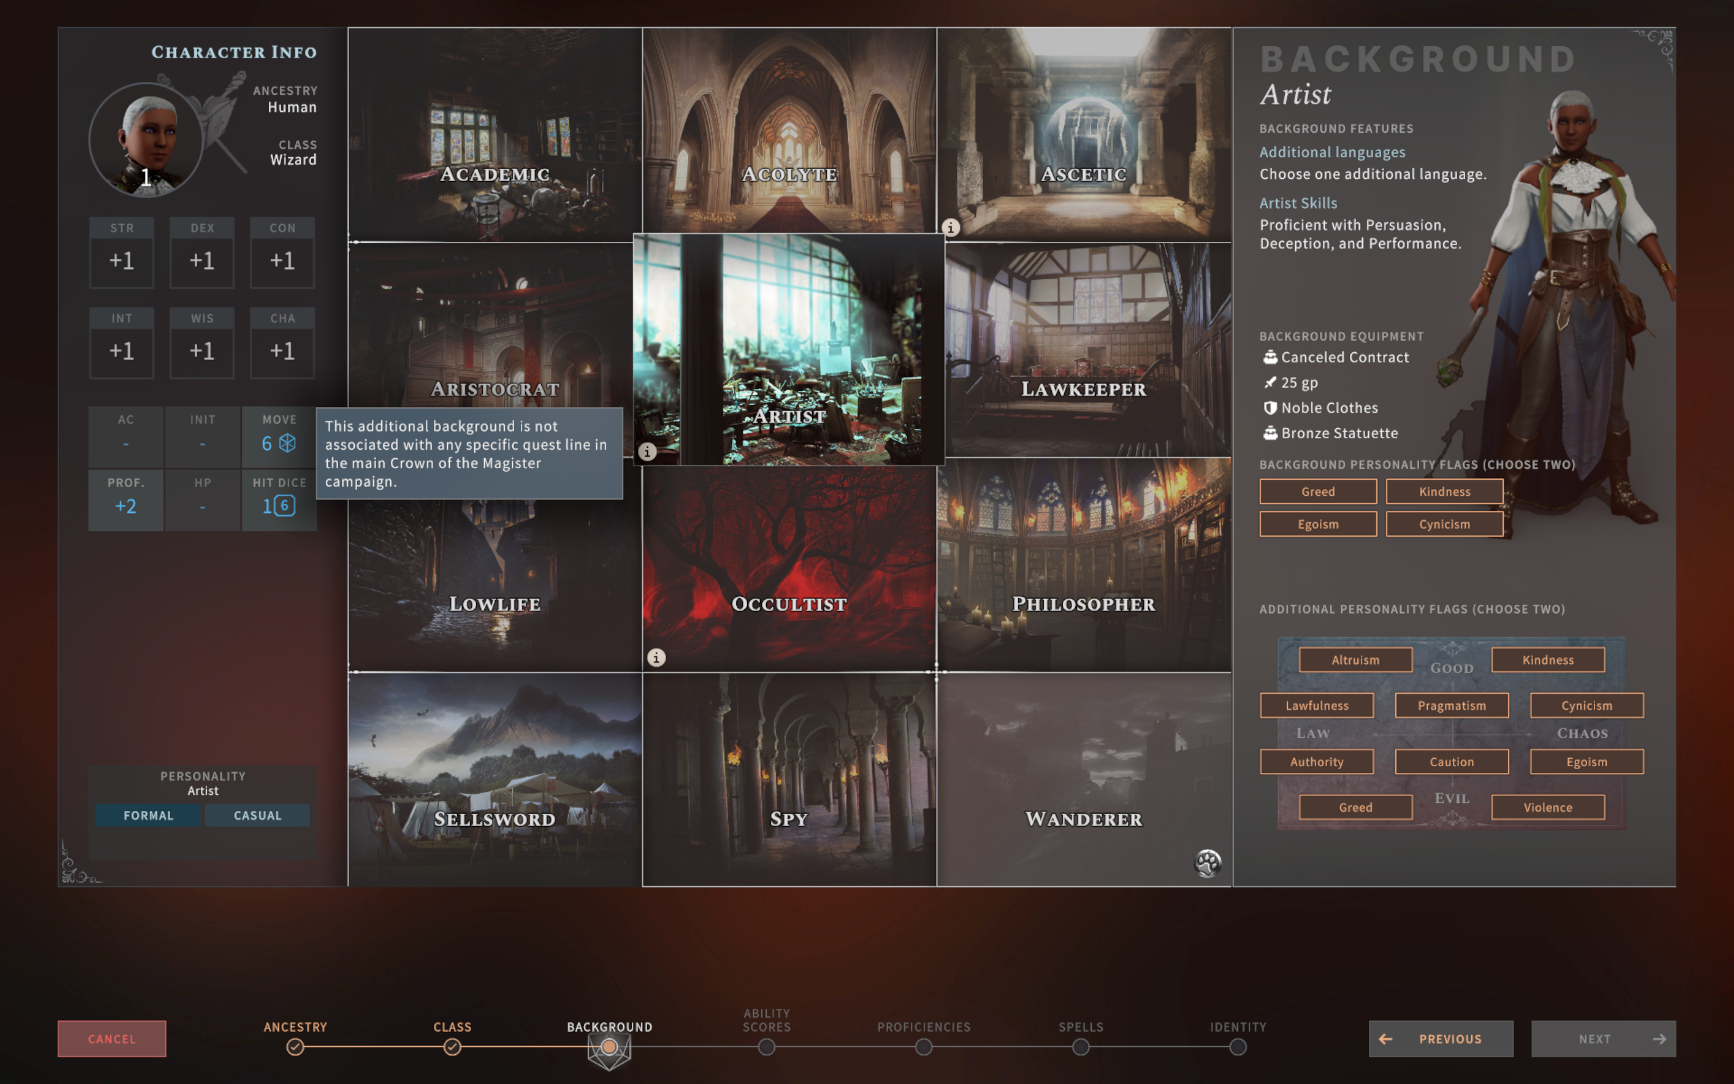
Task: Click the character portrait avatar
Action: click(146, 140)
